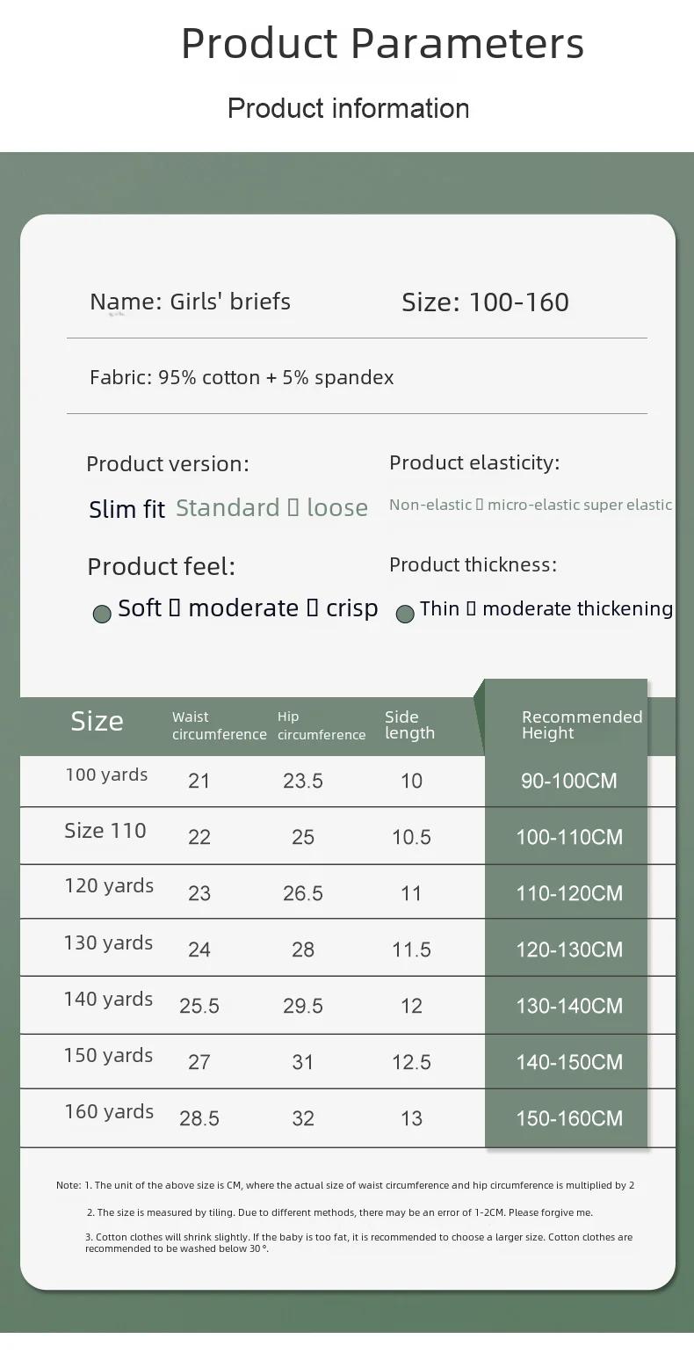Click the Fabric 95% cotton line
Image resolution: width=694 pixels, height=1368 pixels.
point(242,377)
